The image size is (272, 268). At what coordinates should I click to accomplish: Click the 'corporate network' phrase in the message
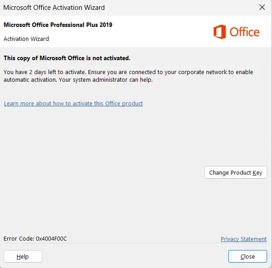pos(202,72)
